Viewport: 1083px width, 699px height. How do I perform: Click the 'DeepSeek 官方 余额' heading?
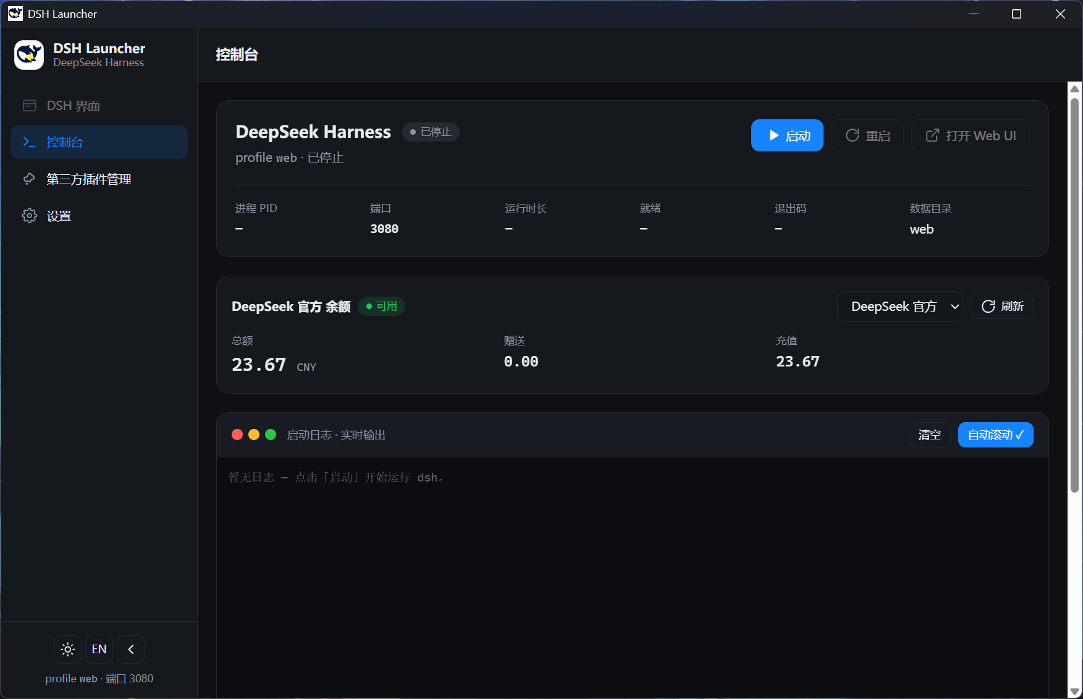291,307
